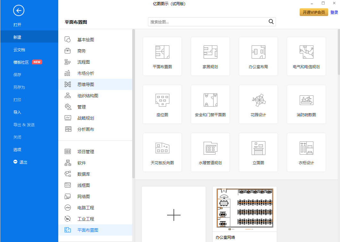The width and height of the screenshot is (340, 242).
Task: Create blank drawing with plus tile
Action: point(174,215)
